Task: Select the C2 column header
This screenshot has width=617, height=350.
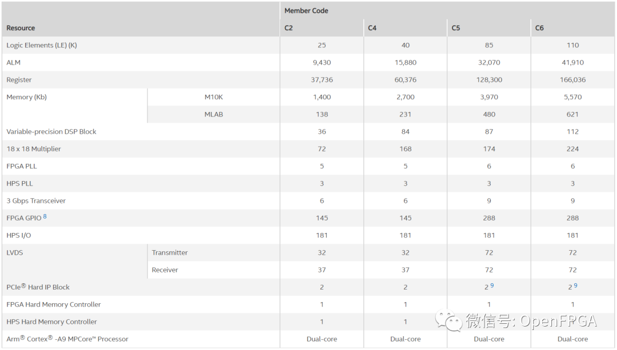Action: point(289,28)
